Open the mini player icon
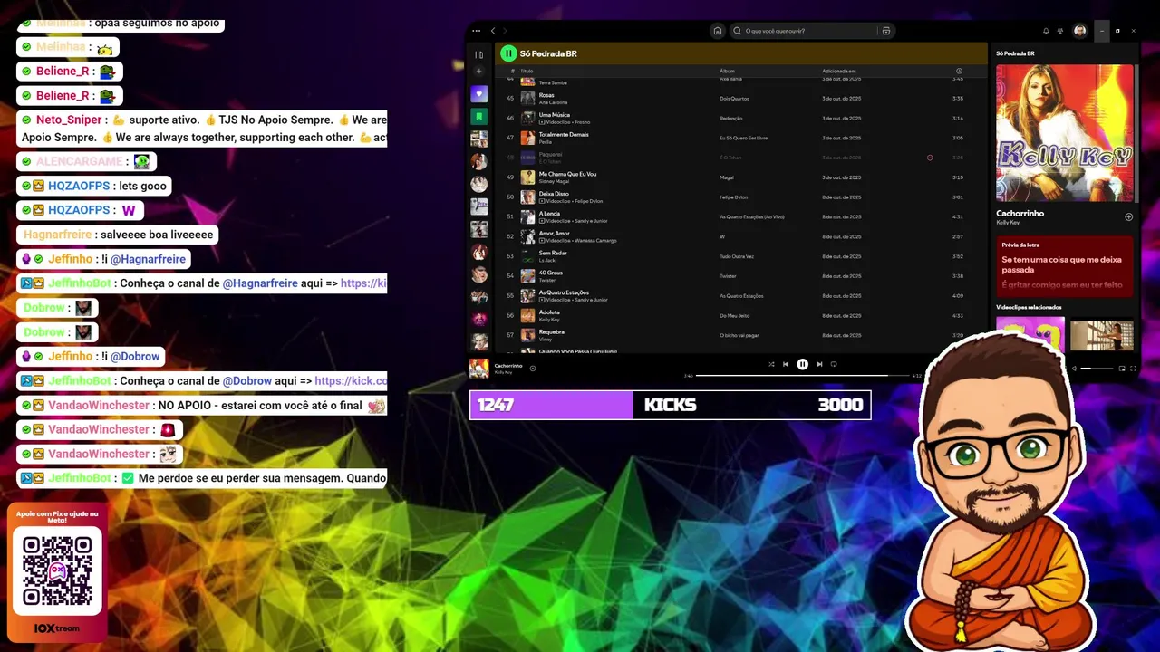The height and width of the screenshot is (652, 1160). (x=1122, y=369)
